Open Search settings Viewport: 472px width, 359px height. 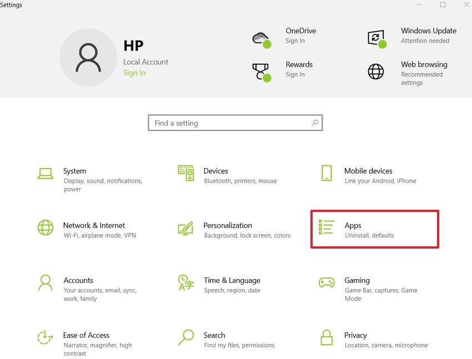click(214, 335)
